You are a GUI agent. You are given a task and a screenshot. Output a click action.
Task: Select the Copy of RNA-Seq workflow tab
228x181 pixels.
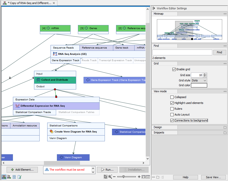(x=28, y=3)
